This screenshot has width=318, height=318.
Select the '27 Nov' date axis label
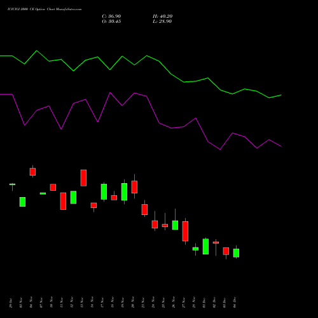184,303
